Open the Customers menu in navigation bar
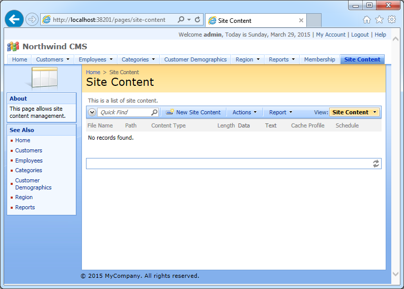Image resolution: width=404 pixels, height=289 pixels. 52,59
